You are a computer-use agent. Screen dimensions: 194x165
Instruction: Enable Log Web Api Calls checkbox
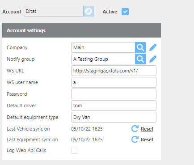(x=75, y=150)
